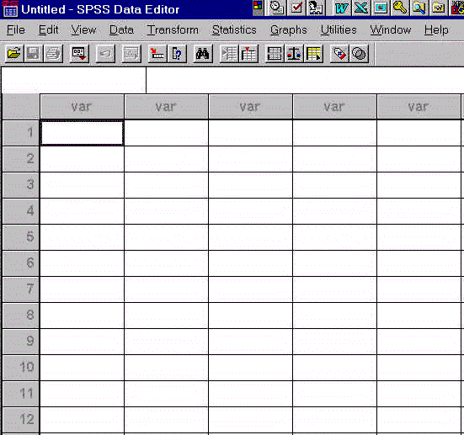Select the first var column header

(82, 107)
